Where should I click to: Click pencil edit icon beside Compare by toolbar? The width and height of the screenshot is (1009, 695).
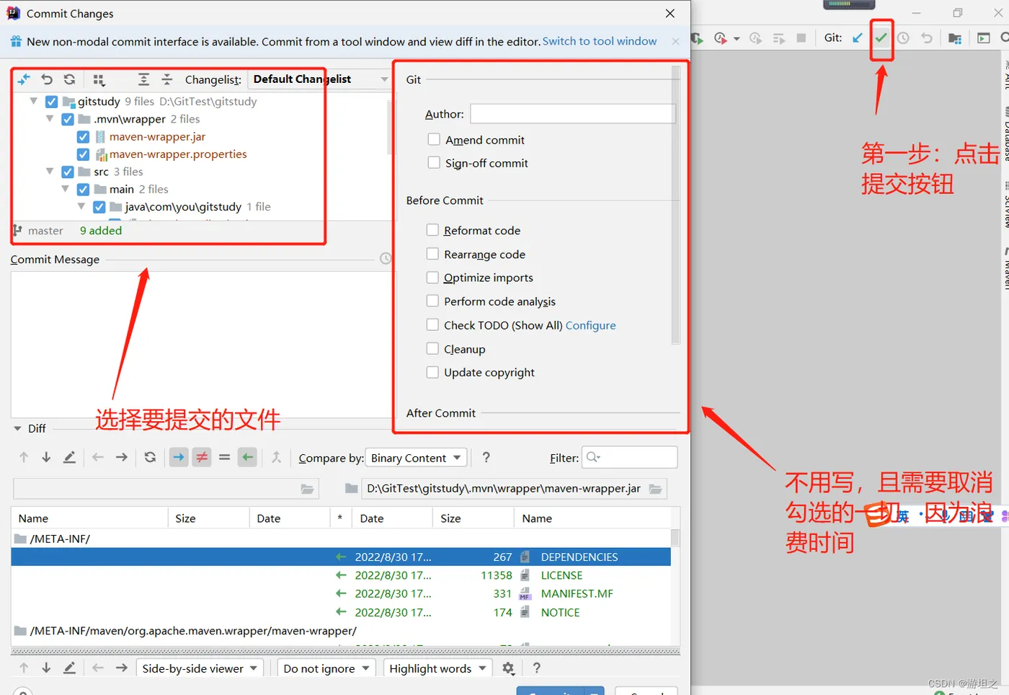(69, 457)
